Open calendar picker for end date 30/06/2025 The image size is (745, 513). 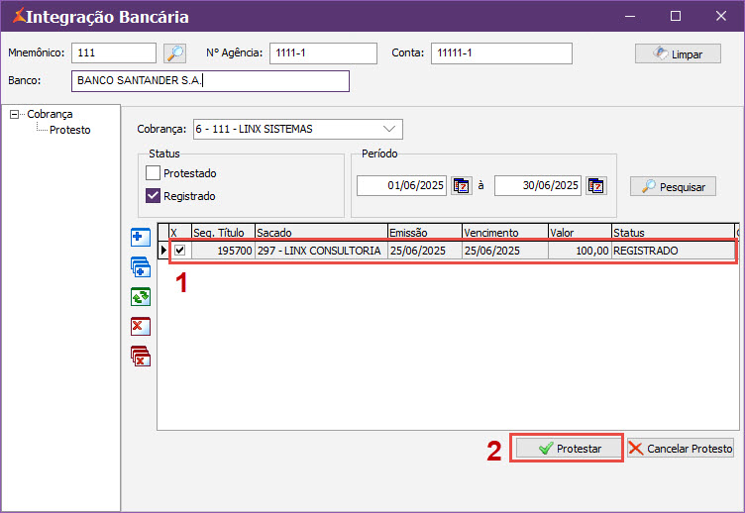coord(596,186)
